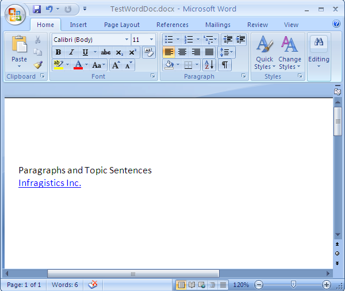Click the Save icon in Quick Access
Viewport: 345px width, 291px height.
tap(37, 9)
